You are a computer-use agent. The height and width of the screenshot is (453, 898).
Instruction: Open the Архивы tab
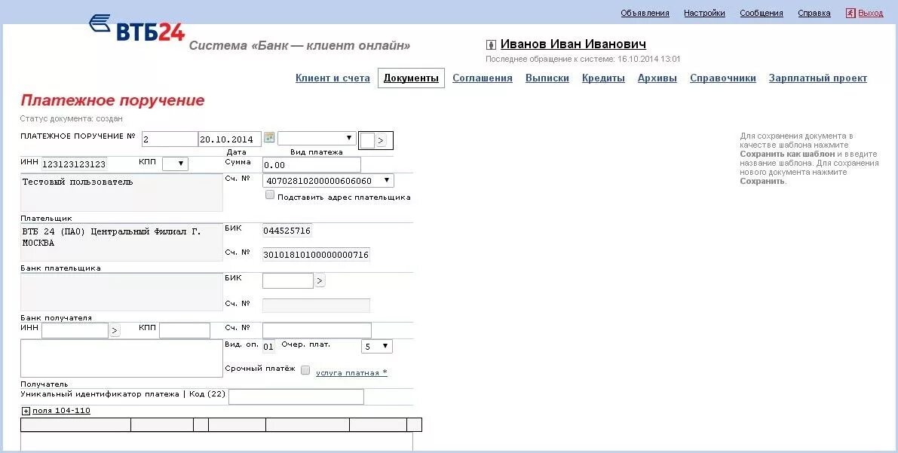657,78
